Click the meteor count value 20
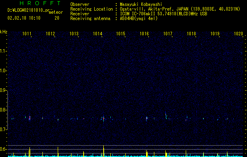The height and width of the screenshot is (157, 247). pos(57,18)
